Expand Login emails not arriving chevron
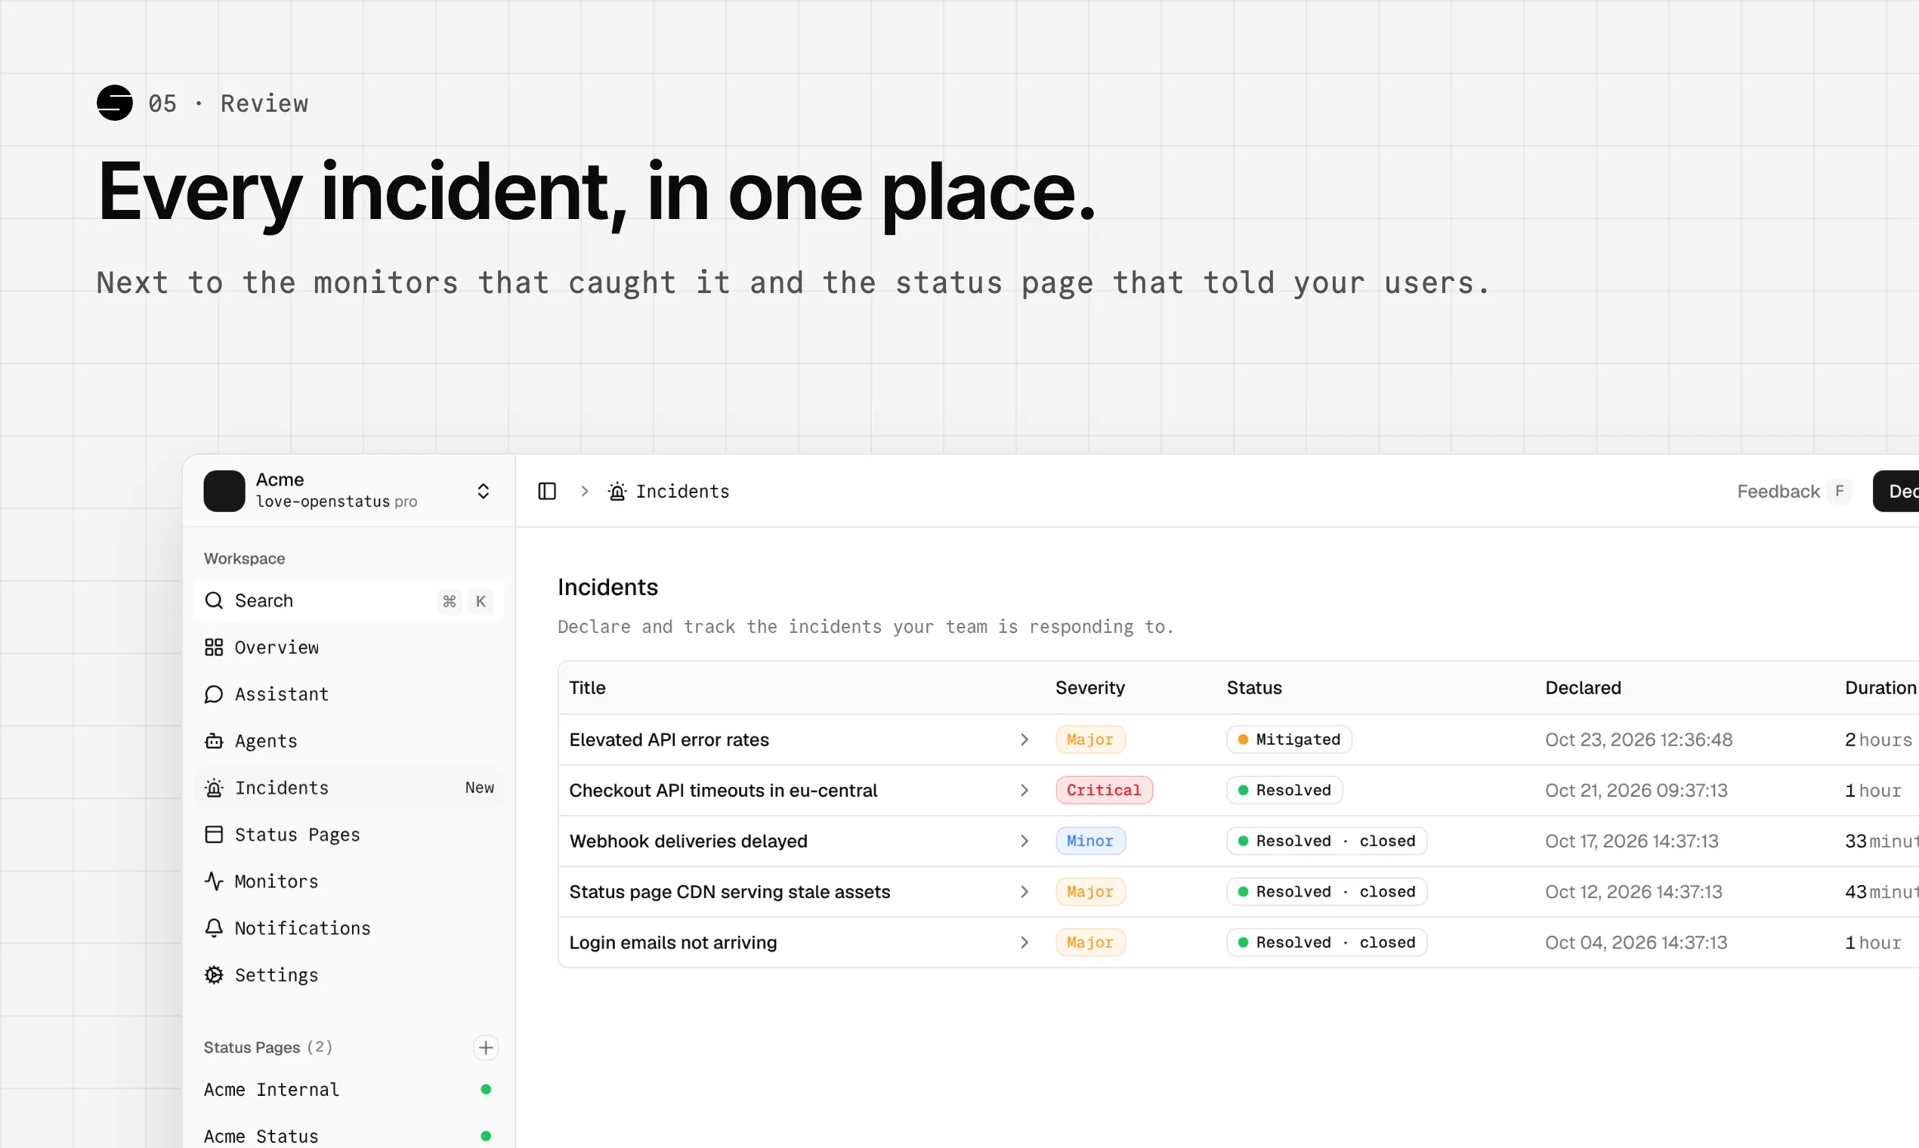This screenshot has height=1148, width=1919. (x=1024, y=943)
